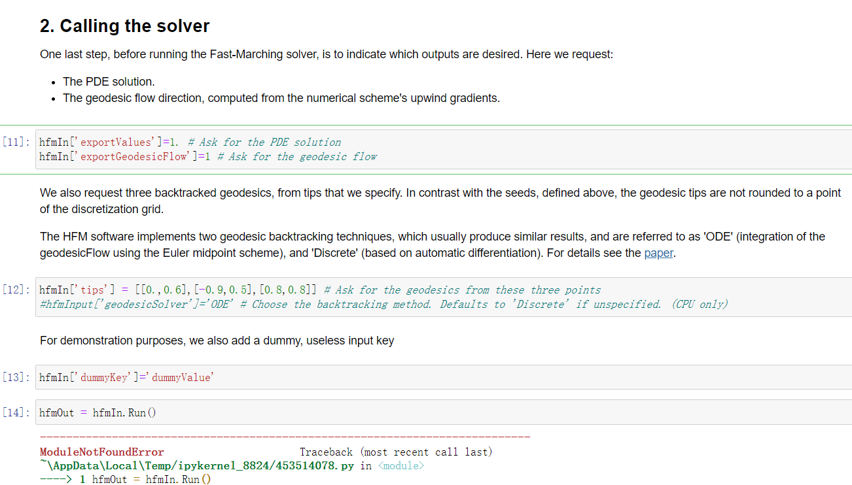Click the [14]: cell prompt

coord(15,412)
